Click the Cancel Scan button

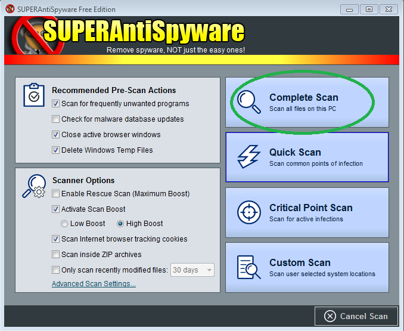tap(356, 316)
